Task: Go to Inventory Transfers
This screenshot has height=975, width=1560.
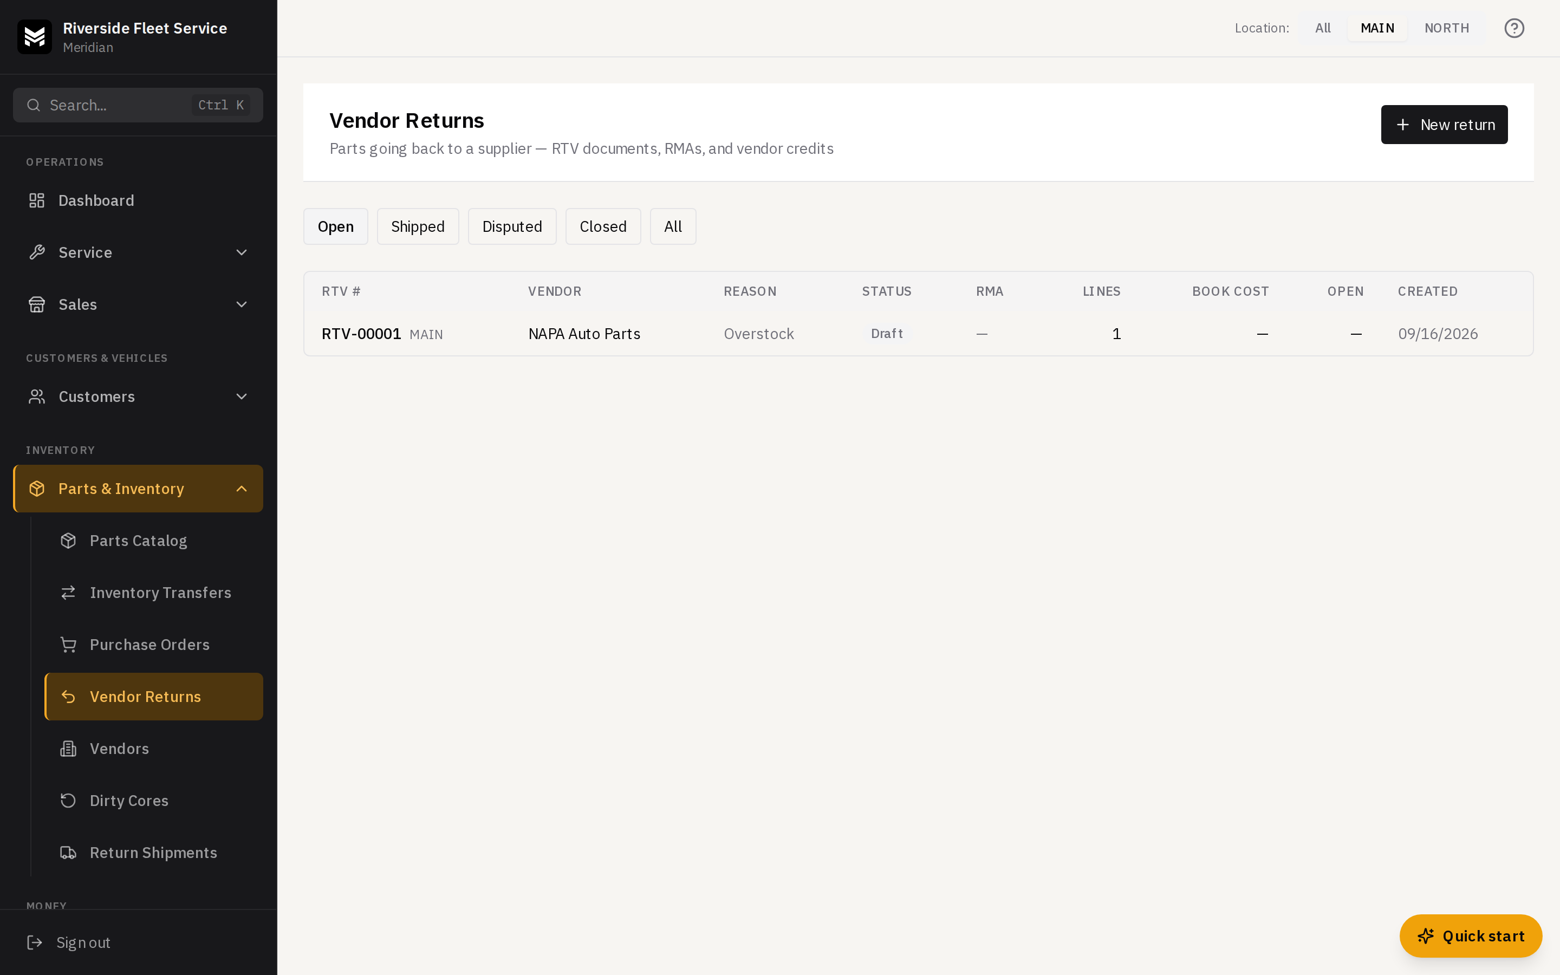Action: tap(153, 593)
